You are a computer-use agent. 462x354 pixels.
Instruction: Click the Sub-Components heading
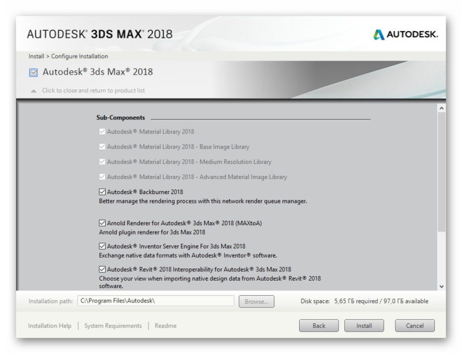(x=121, y=118)
